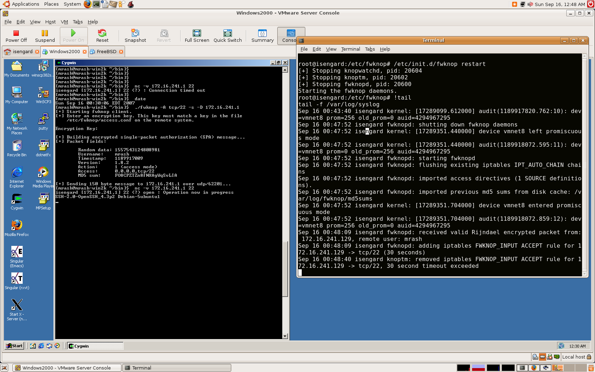
Task: Switch to Terminal in bottom panel
Action: click(176, 368)
